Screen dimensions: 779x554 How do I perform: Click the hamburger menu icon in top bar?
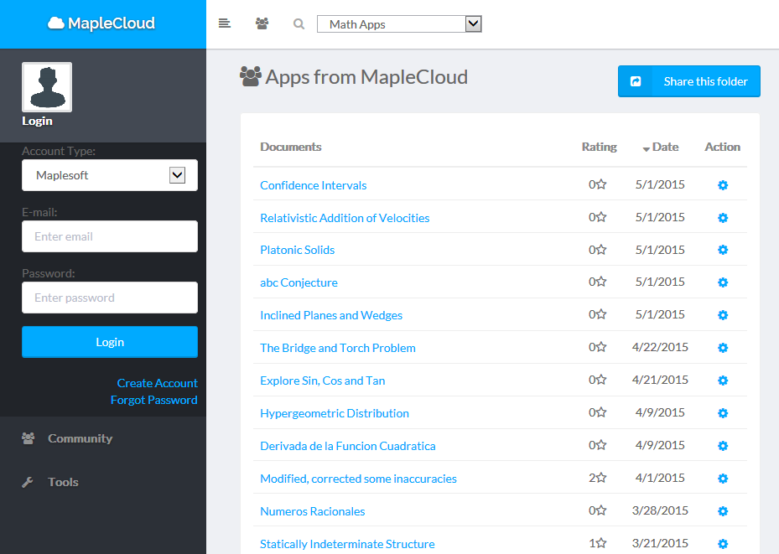point(225,23)
